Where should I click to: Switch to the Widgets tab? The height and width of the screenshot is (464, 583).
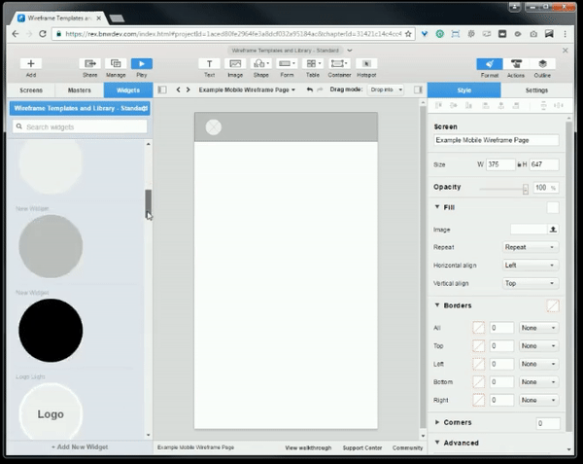[128, 90]
